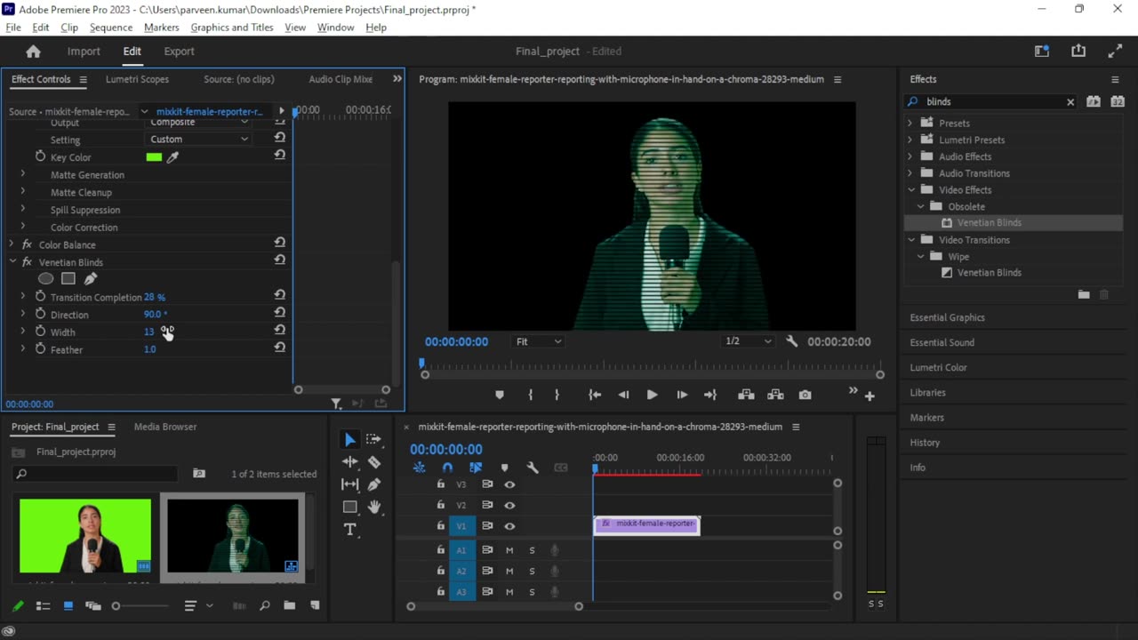This screenshot has width=1138, height=640.
Task: Toggle lock on track V3
Action: pos(440,484)
